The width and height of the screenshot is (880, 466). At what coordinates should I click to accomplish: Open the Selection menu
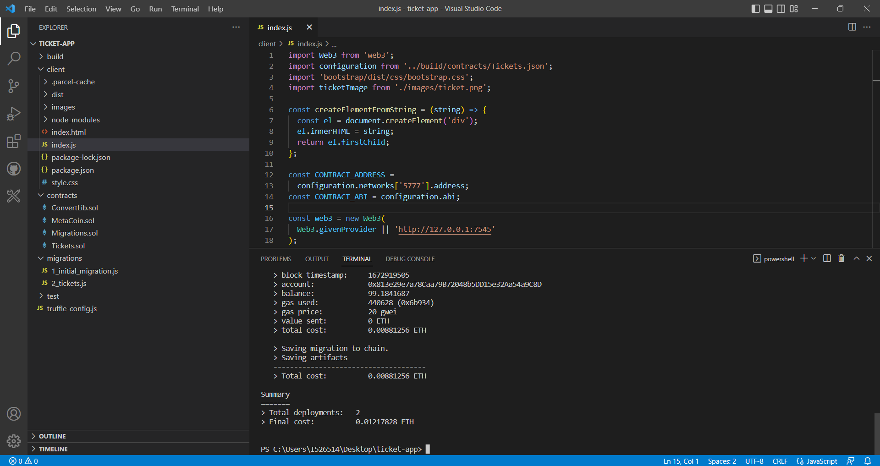pyautogui.click(x=81, y=9)
